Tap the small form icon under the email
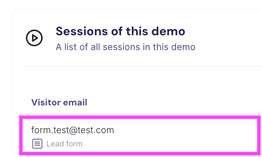 (x=37, y=144)
